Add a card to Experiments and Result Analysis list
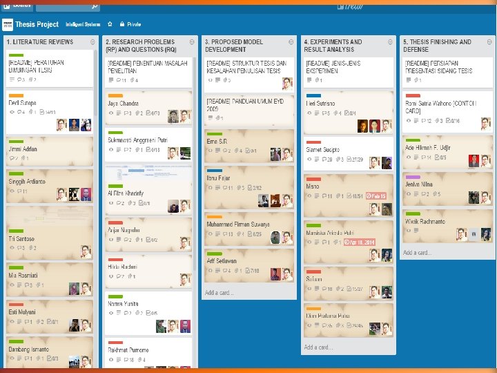 [x=318, y=347]
